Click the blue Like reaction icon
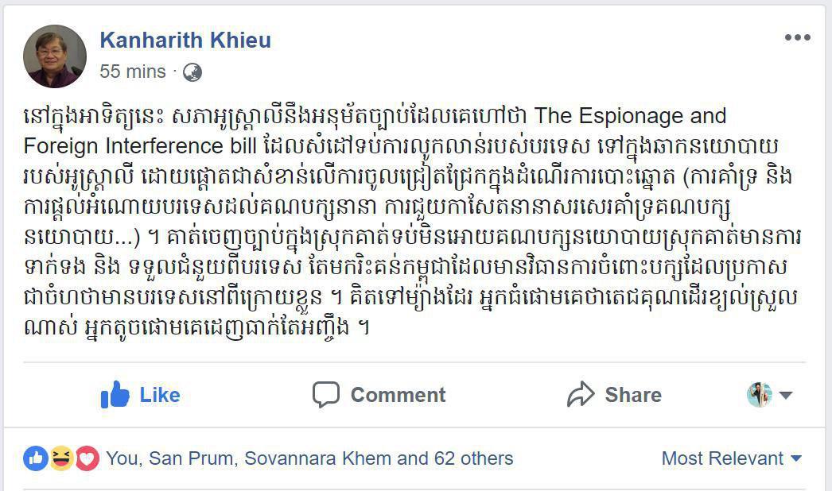 click(x=36, y=458)
